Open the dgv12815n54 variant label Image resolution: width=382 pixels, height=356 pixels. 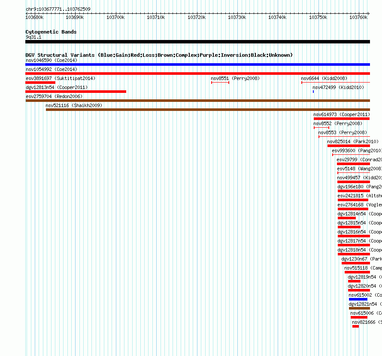pyautogui.click(x=360, y=223)
